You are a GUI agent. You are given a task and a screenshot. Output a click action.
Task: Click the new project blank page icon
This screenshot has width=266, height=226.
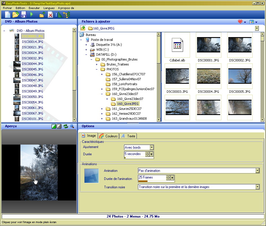(x=8, y=14)
